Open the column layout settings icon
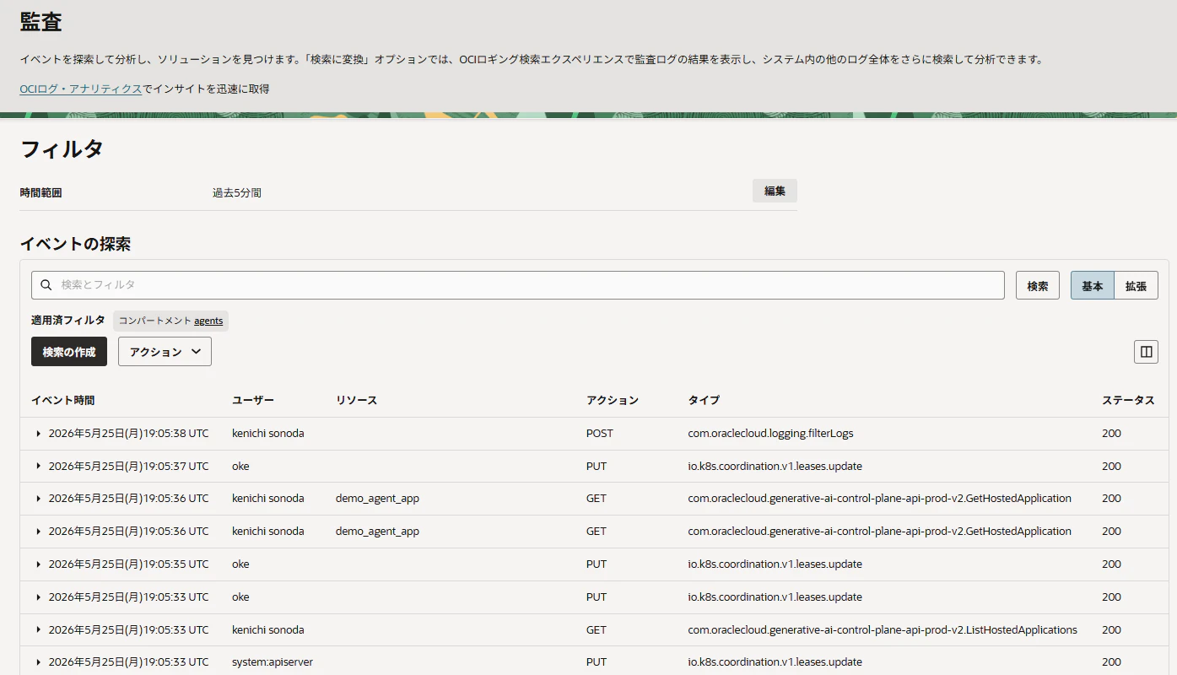1177x675 pixels. click(x=1146, y=352)
